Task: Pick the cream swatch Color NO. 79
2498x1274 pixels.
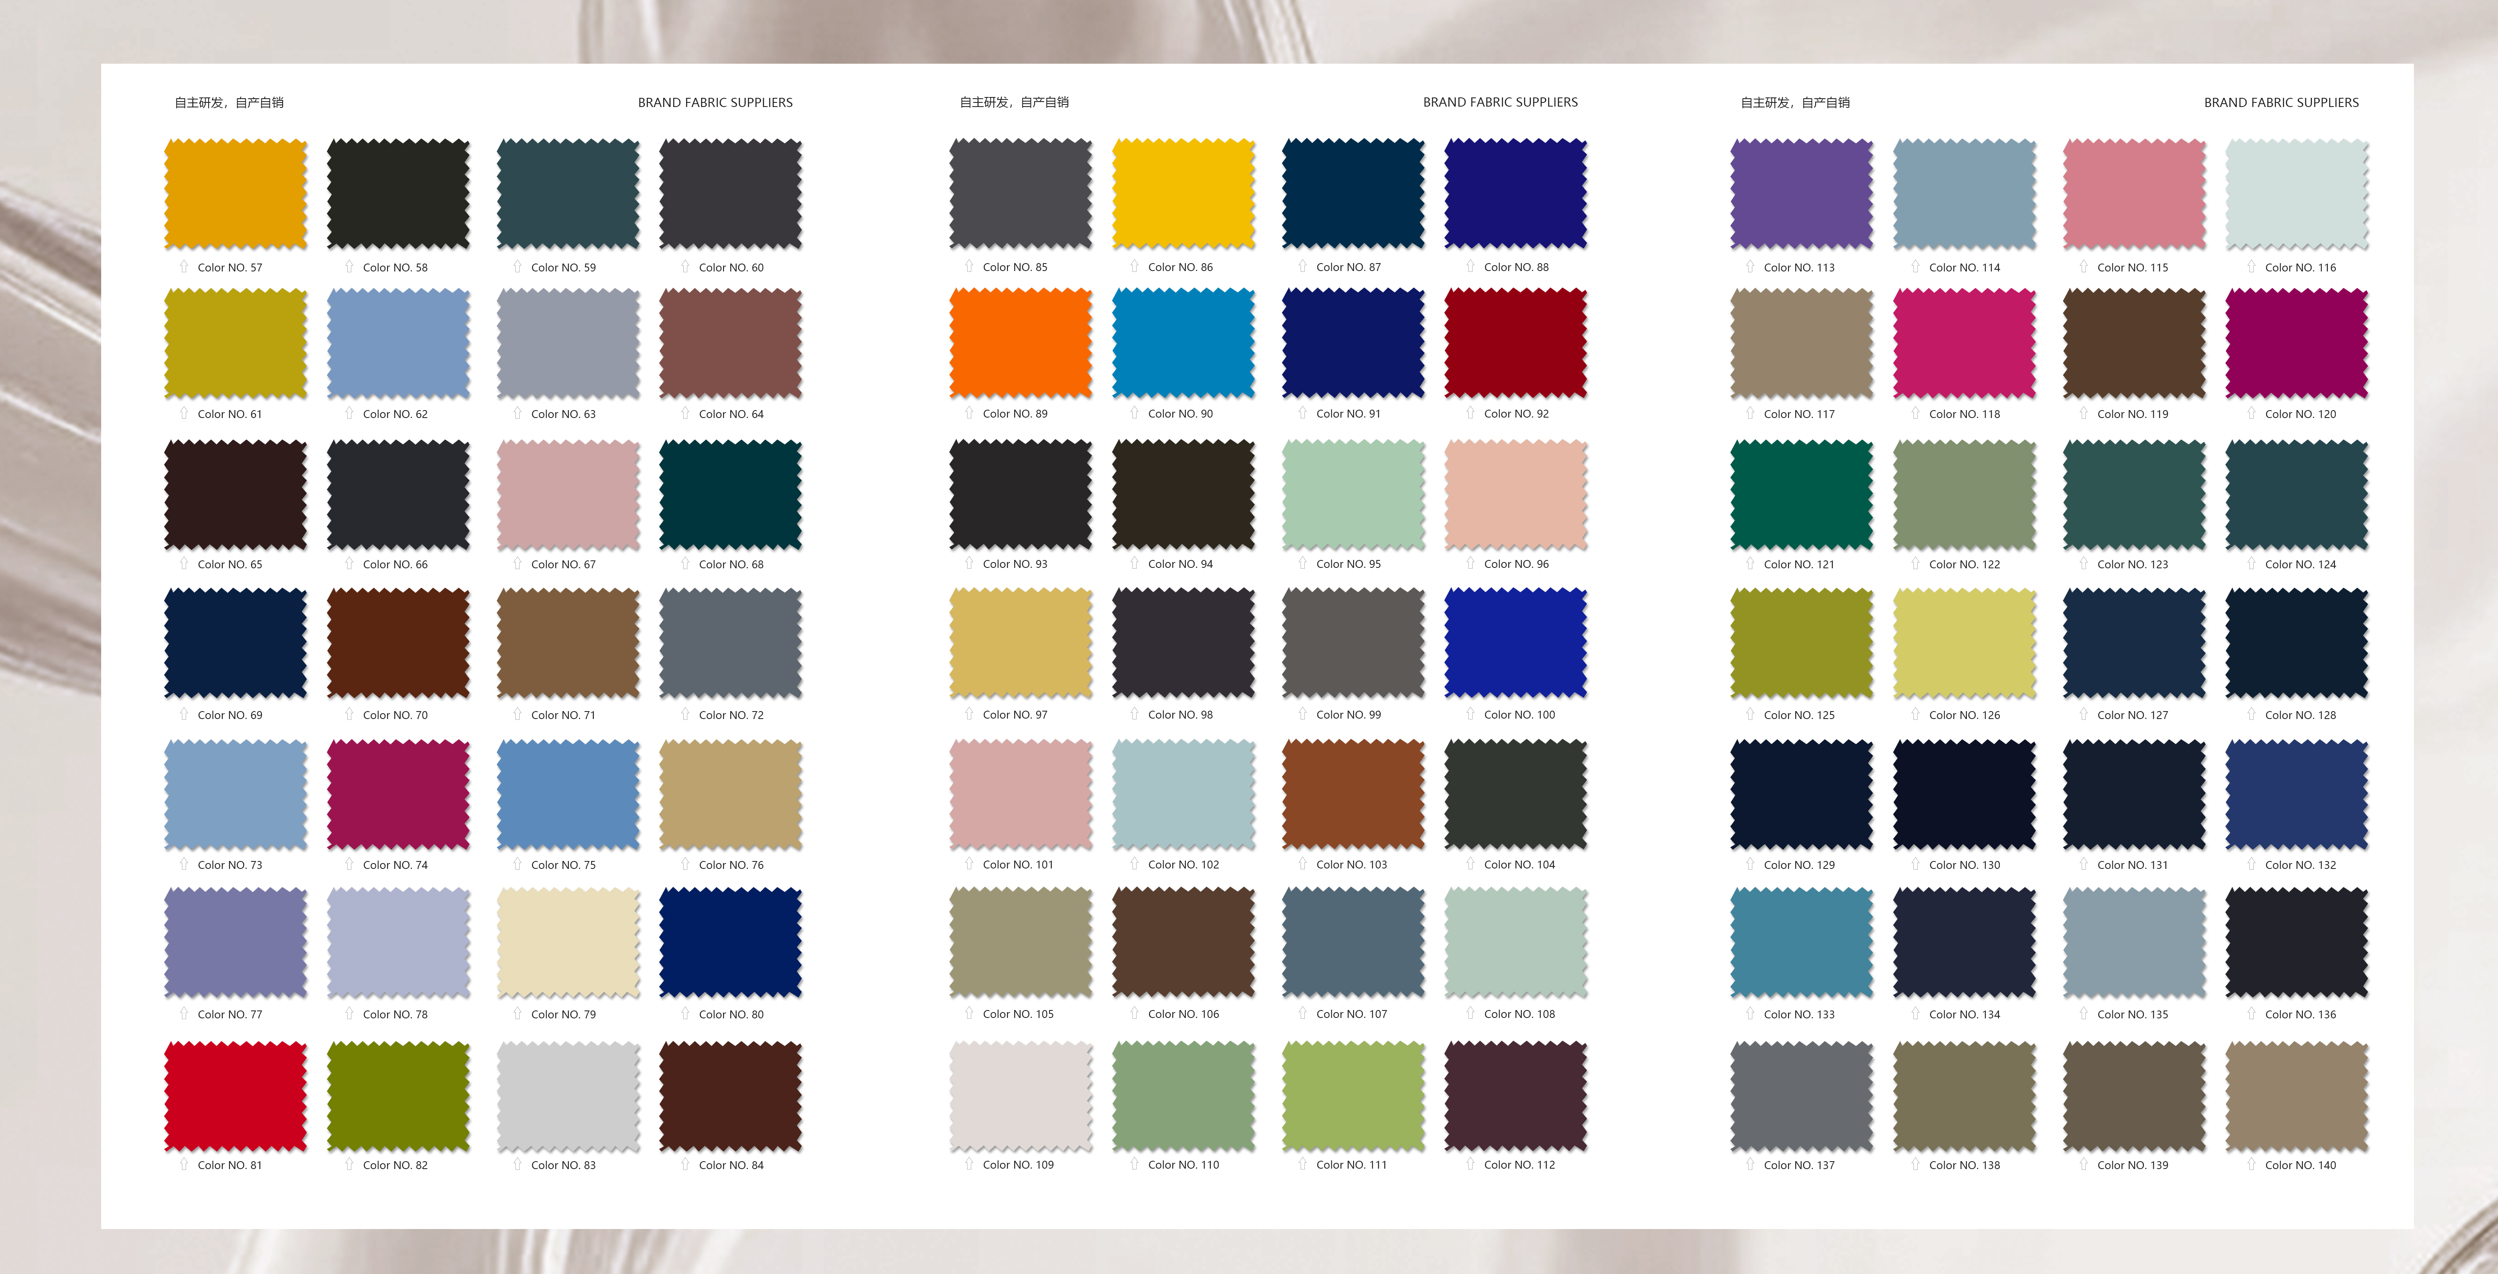Action: click(568, 943)
